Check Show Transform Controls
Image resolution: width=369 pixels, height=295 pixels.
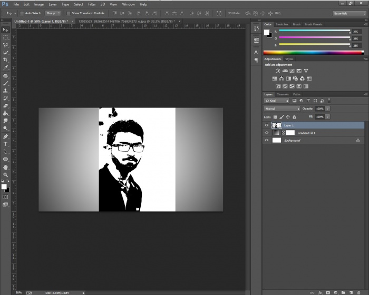pyautogui.click(x=69, y=13)
